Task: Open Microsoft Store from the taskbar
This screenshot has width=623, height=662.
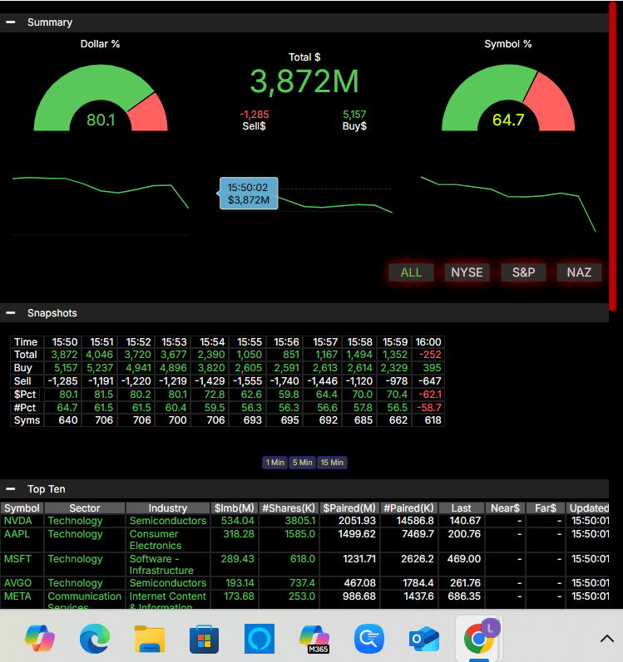Action: tap(204, 639)
